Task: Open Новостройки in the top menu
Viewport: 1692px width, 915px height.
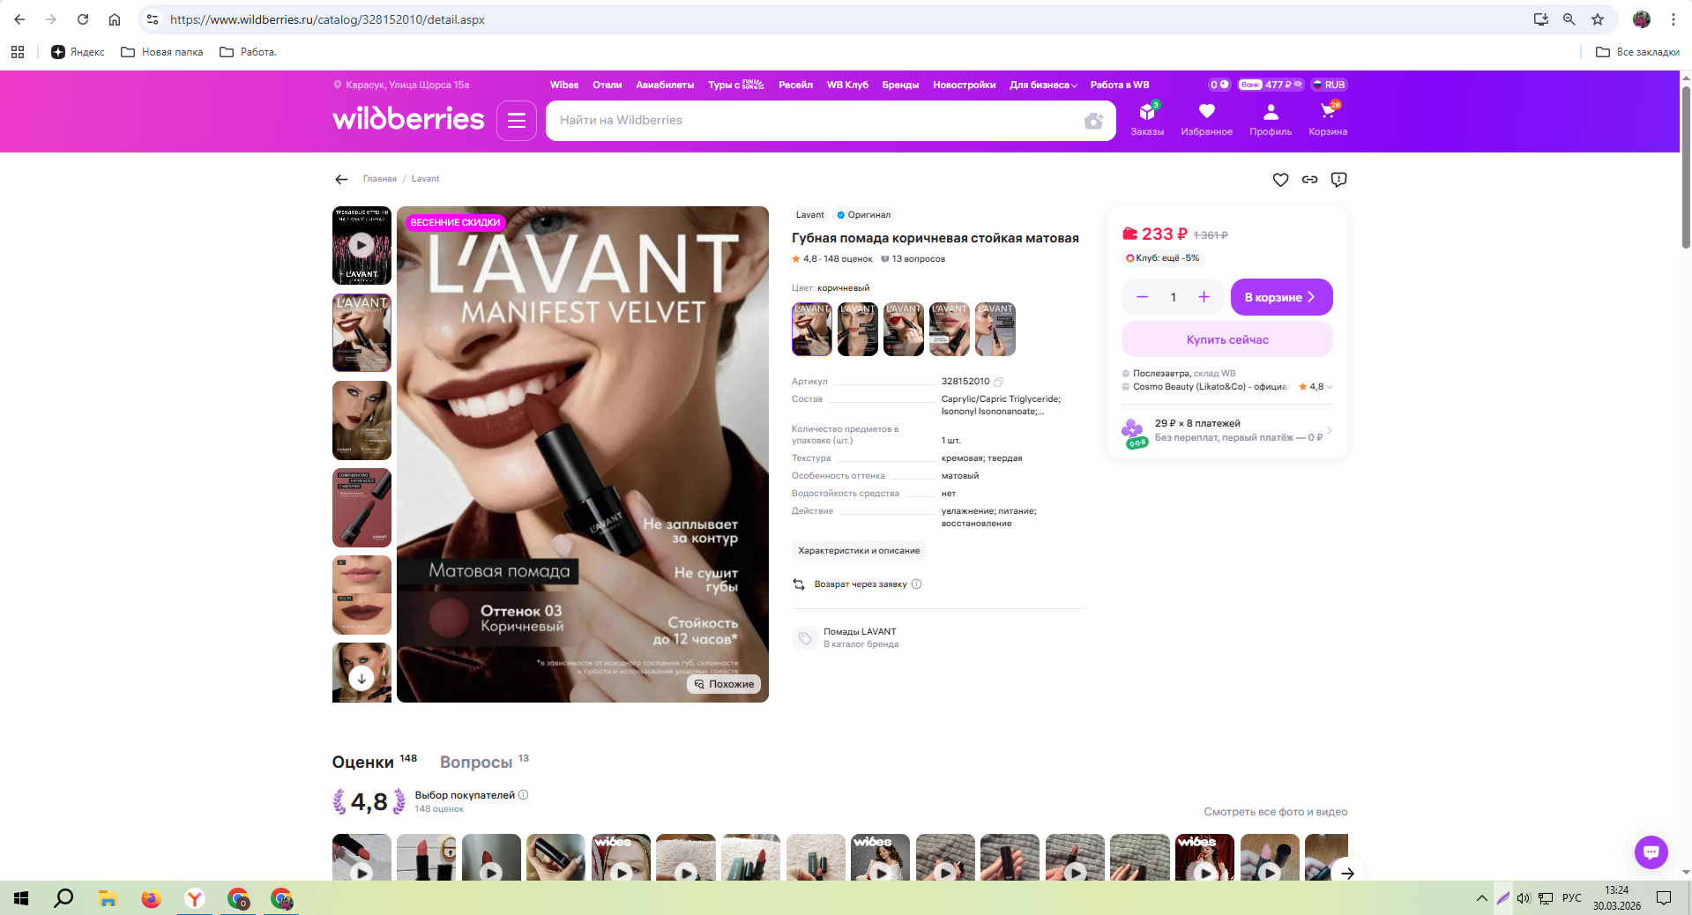Action: click(x=964, y=86)
